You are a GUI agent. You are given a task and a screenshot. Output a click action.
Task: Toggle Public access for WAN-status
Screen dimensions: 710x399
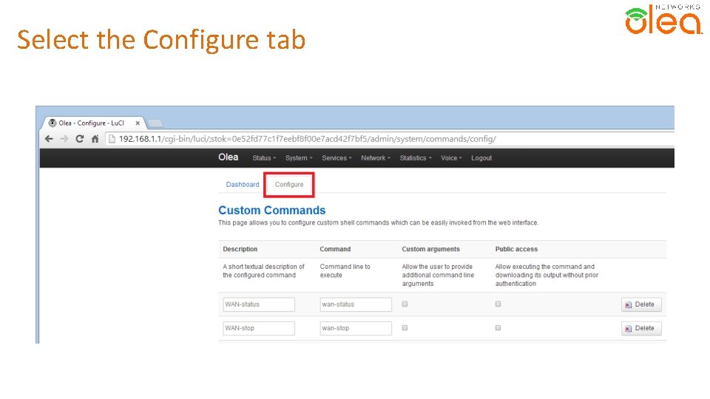498,304
